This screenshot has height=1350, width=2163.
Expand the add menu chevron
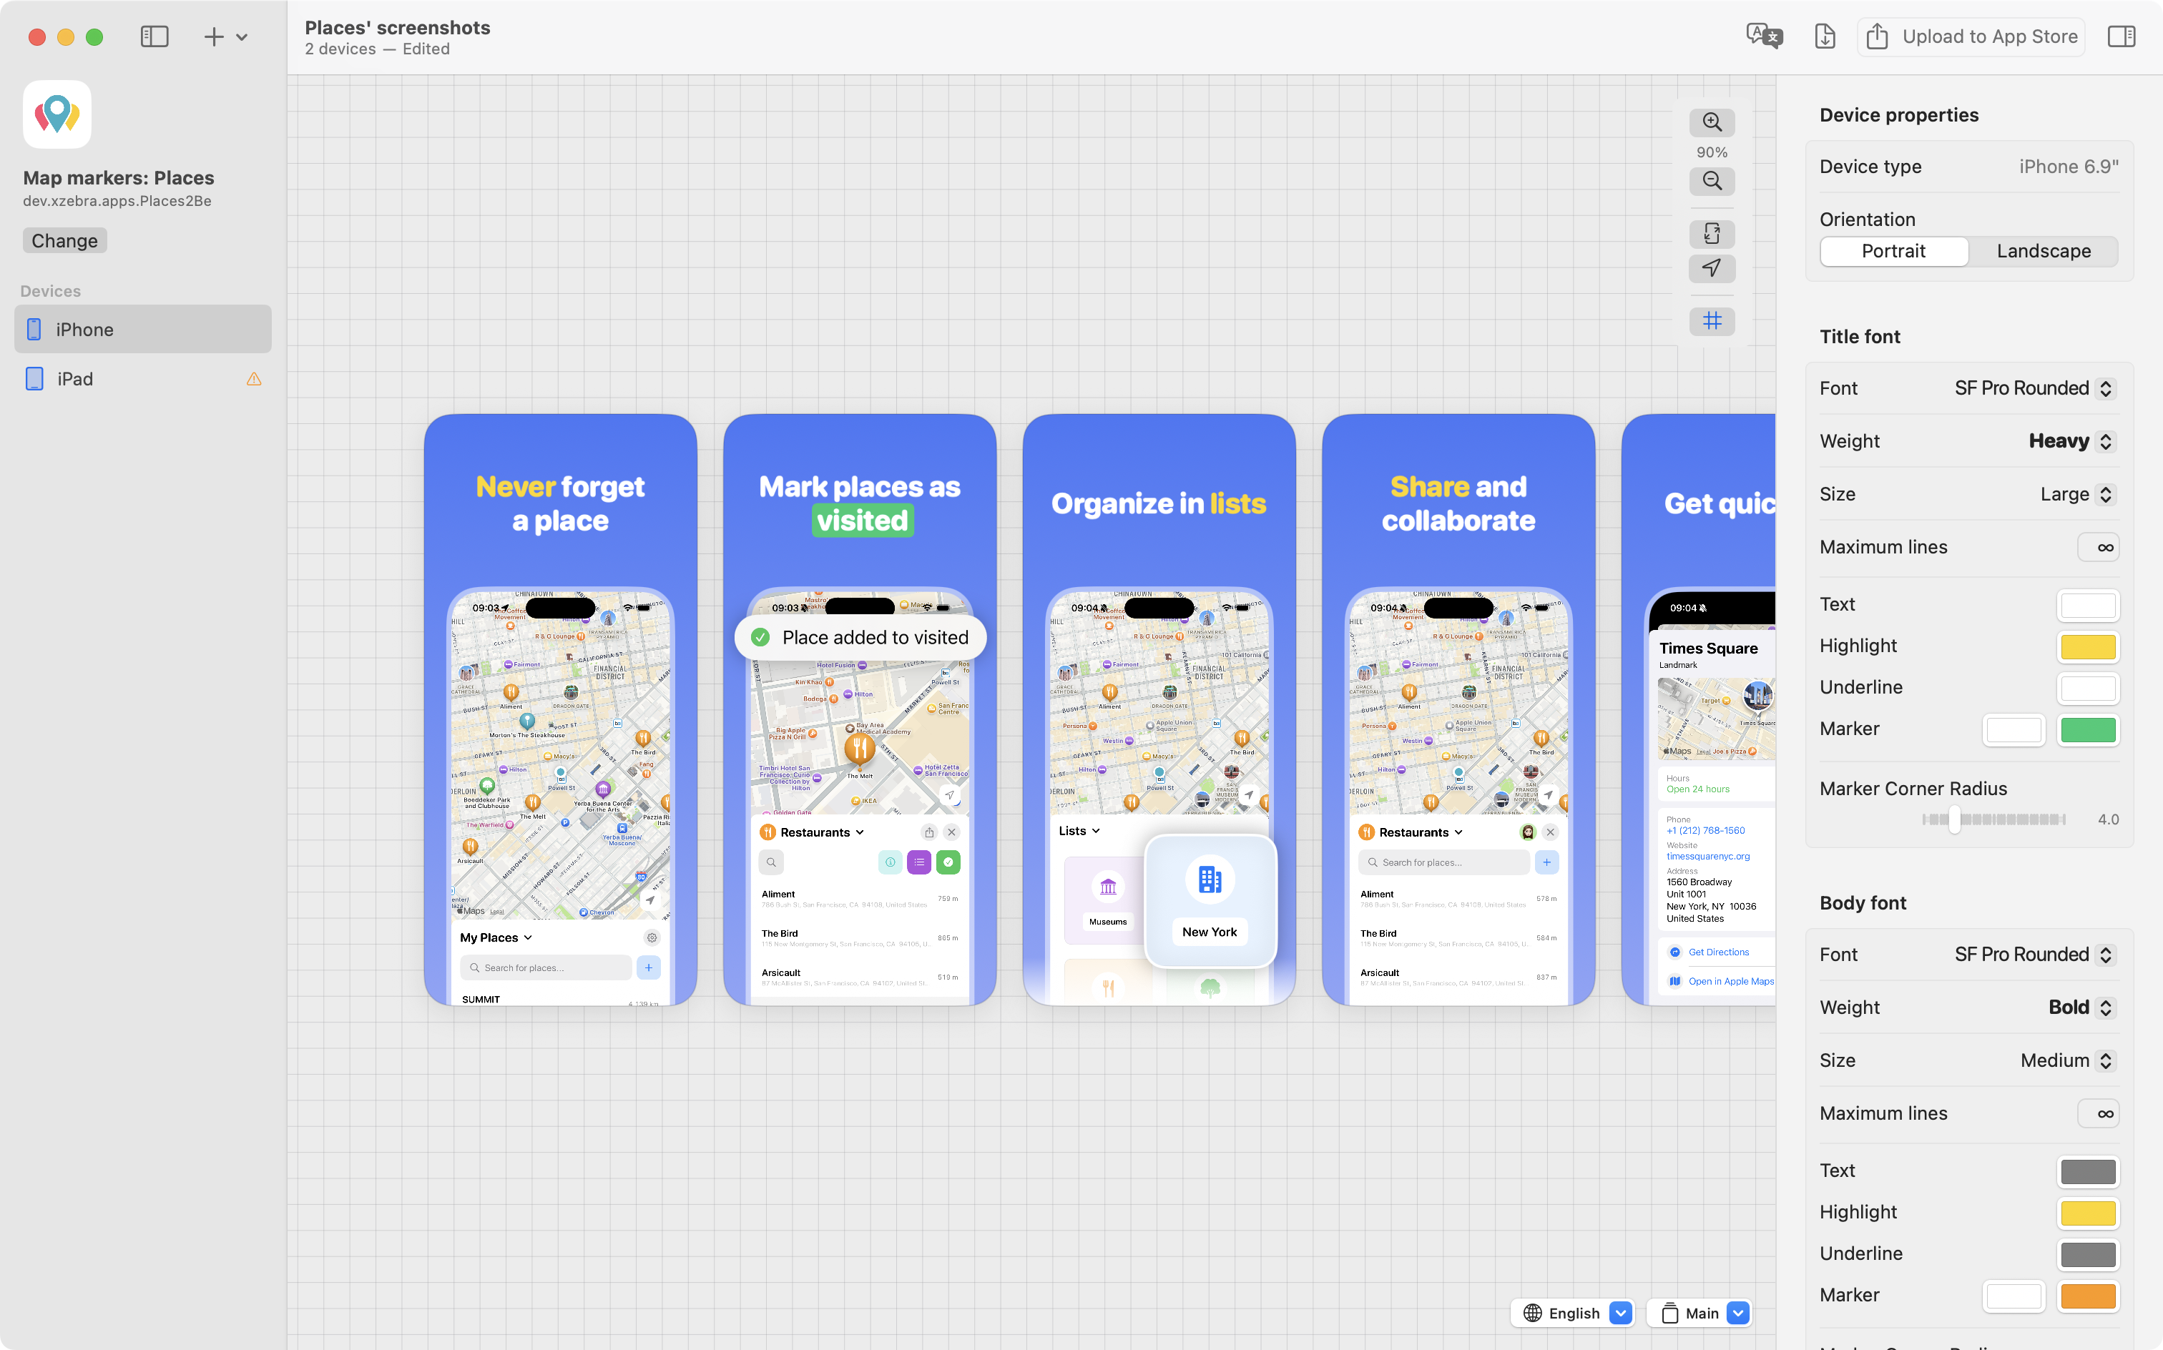242,37
